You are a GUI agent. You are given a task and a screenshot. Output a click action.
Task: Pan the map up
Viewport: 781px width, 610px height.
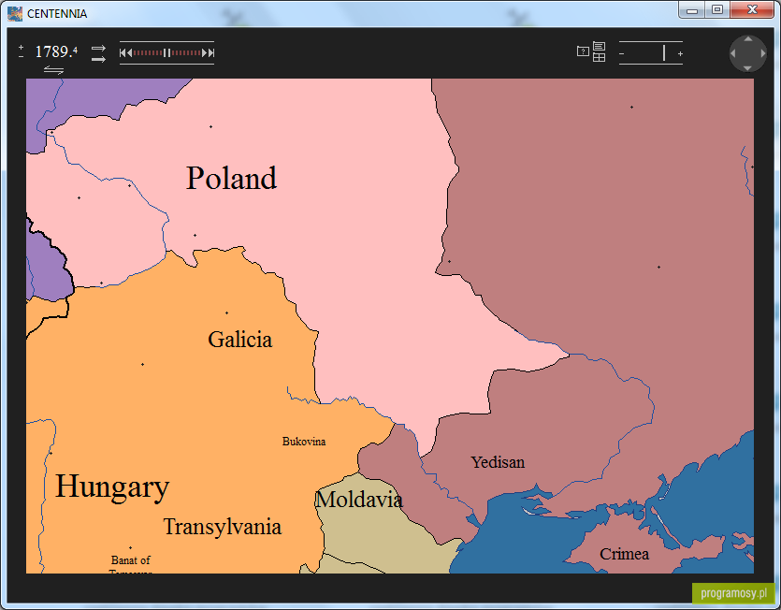[748, 39]
